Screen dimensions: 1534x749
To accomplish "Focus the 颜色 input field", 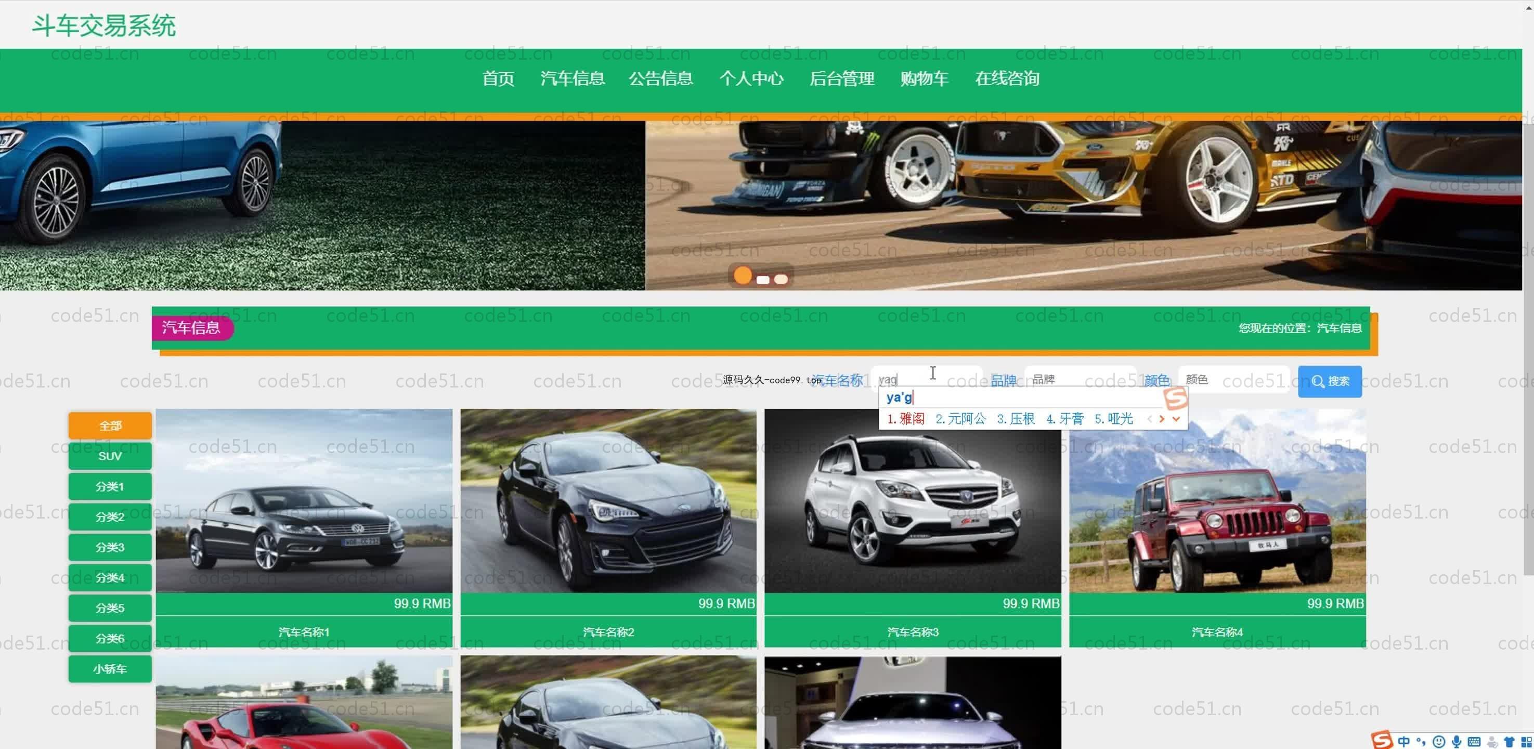I will (x=1234, y=380).
